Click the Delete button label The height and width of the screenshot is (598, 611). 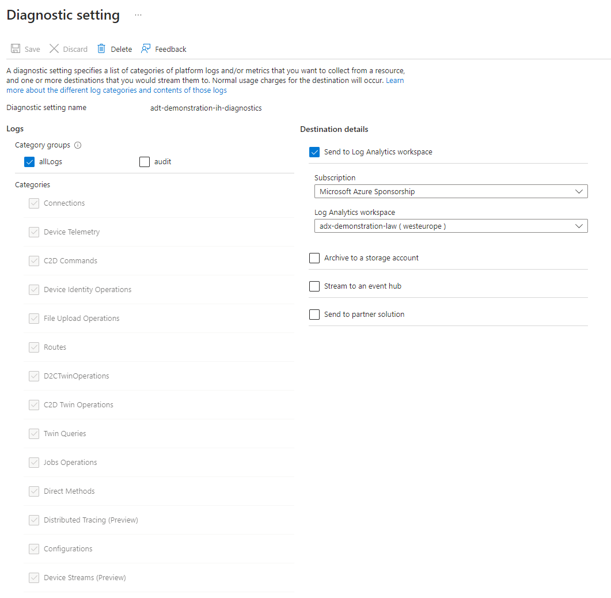[121, 50]
